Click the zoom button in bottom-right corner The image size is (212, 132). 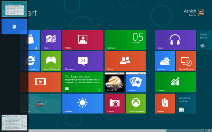[210, 131]
